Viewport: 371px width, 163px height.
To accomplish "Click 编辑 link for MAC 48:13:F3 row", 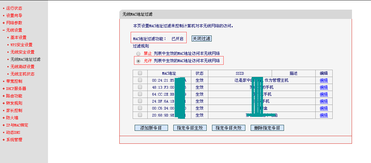I will click(x=324, y=87).
